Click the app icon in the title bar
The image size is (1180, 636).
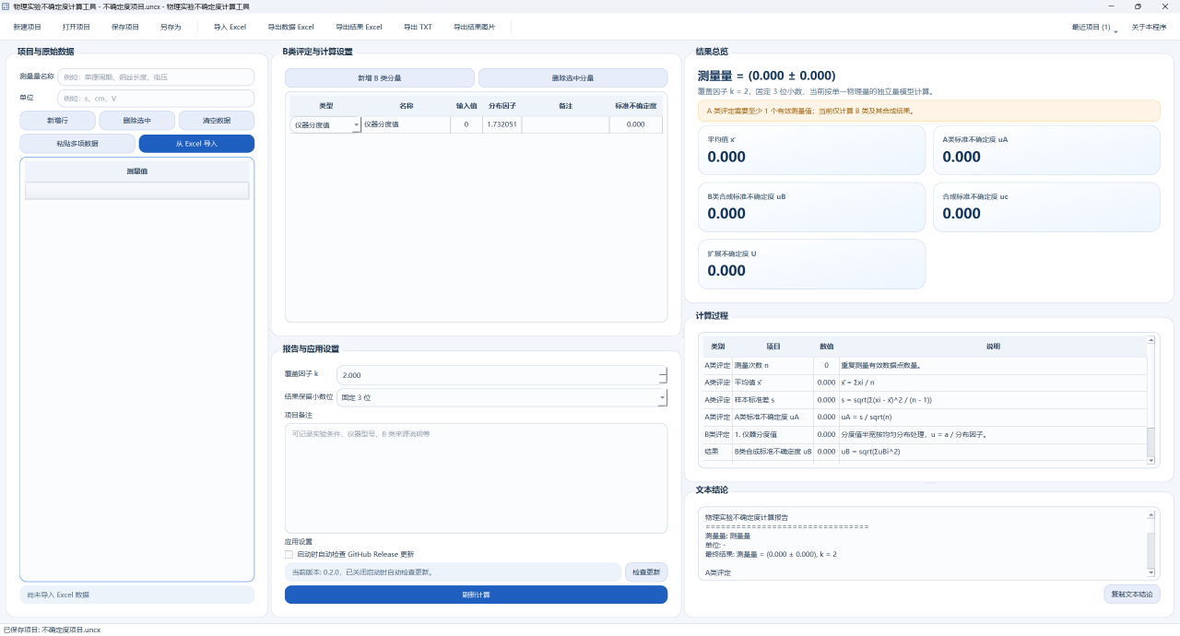click(x=6, y=6)
